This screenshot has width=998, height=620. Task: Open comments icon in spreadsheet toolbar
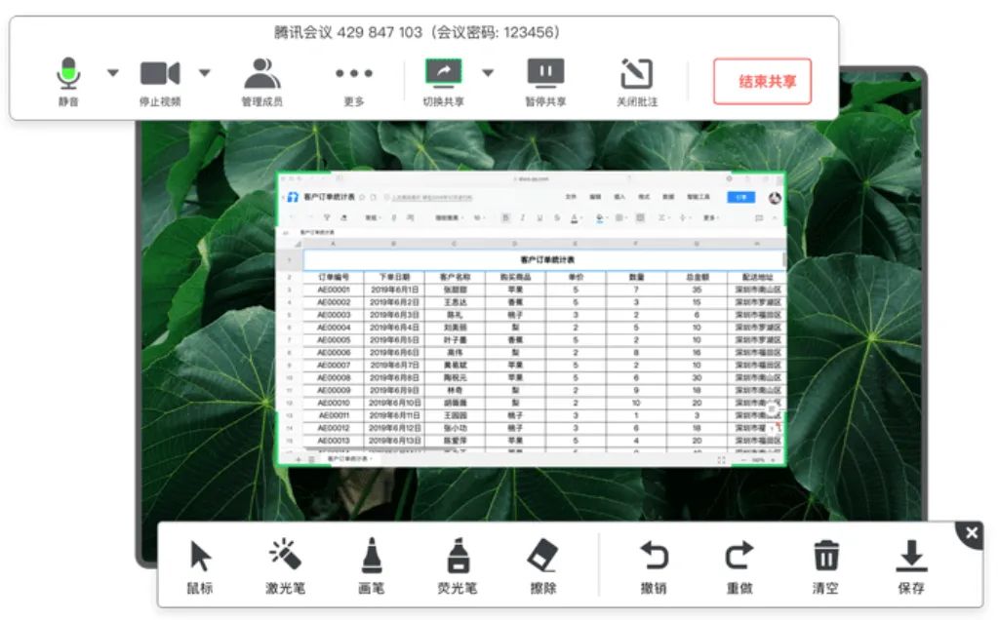[759, 218]
